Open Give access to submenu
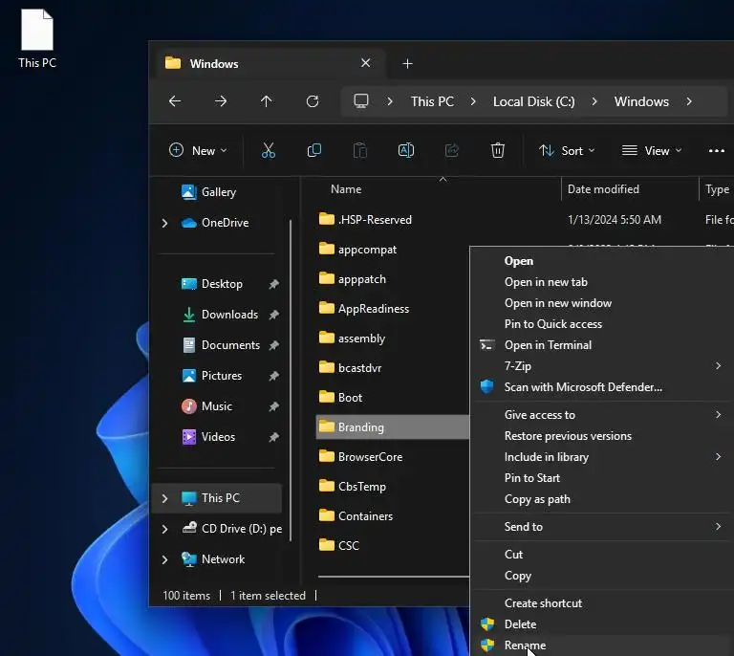Screen dimensions: 734x656 [x=603, y=415]
